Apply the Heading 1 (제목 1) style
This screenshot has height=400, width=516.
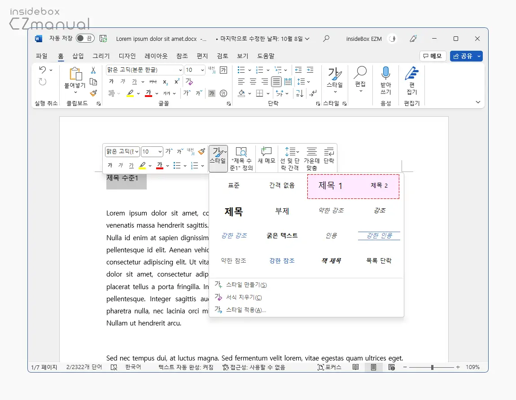click(x=330, y=186)
